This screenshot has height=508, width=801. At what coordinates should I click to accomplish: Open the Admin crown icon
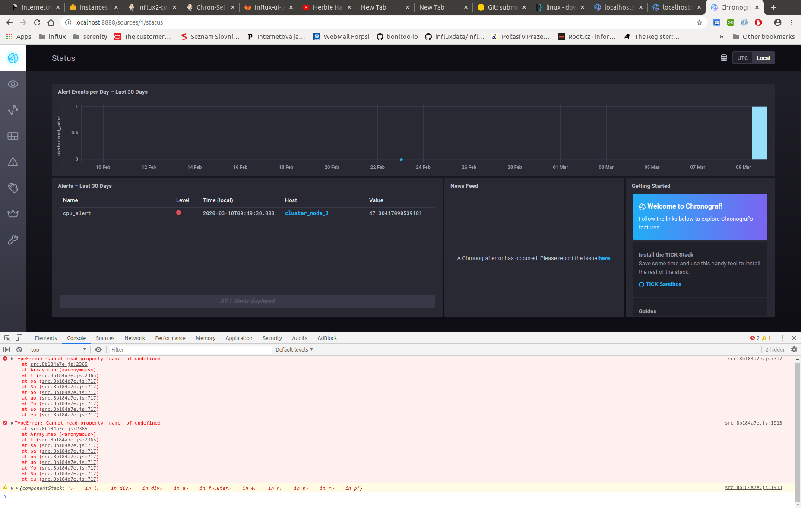(13, 213)
